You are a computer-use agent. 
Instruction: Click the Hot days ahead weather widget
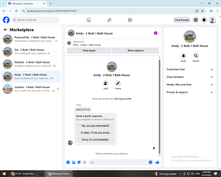coord(165,174)
